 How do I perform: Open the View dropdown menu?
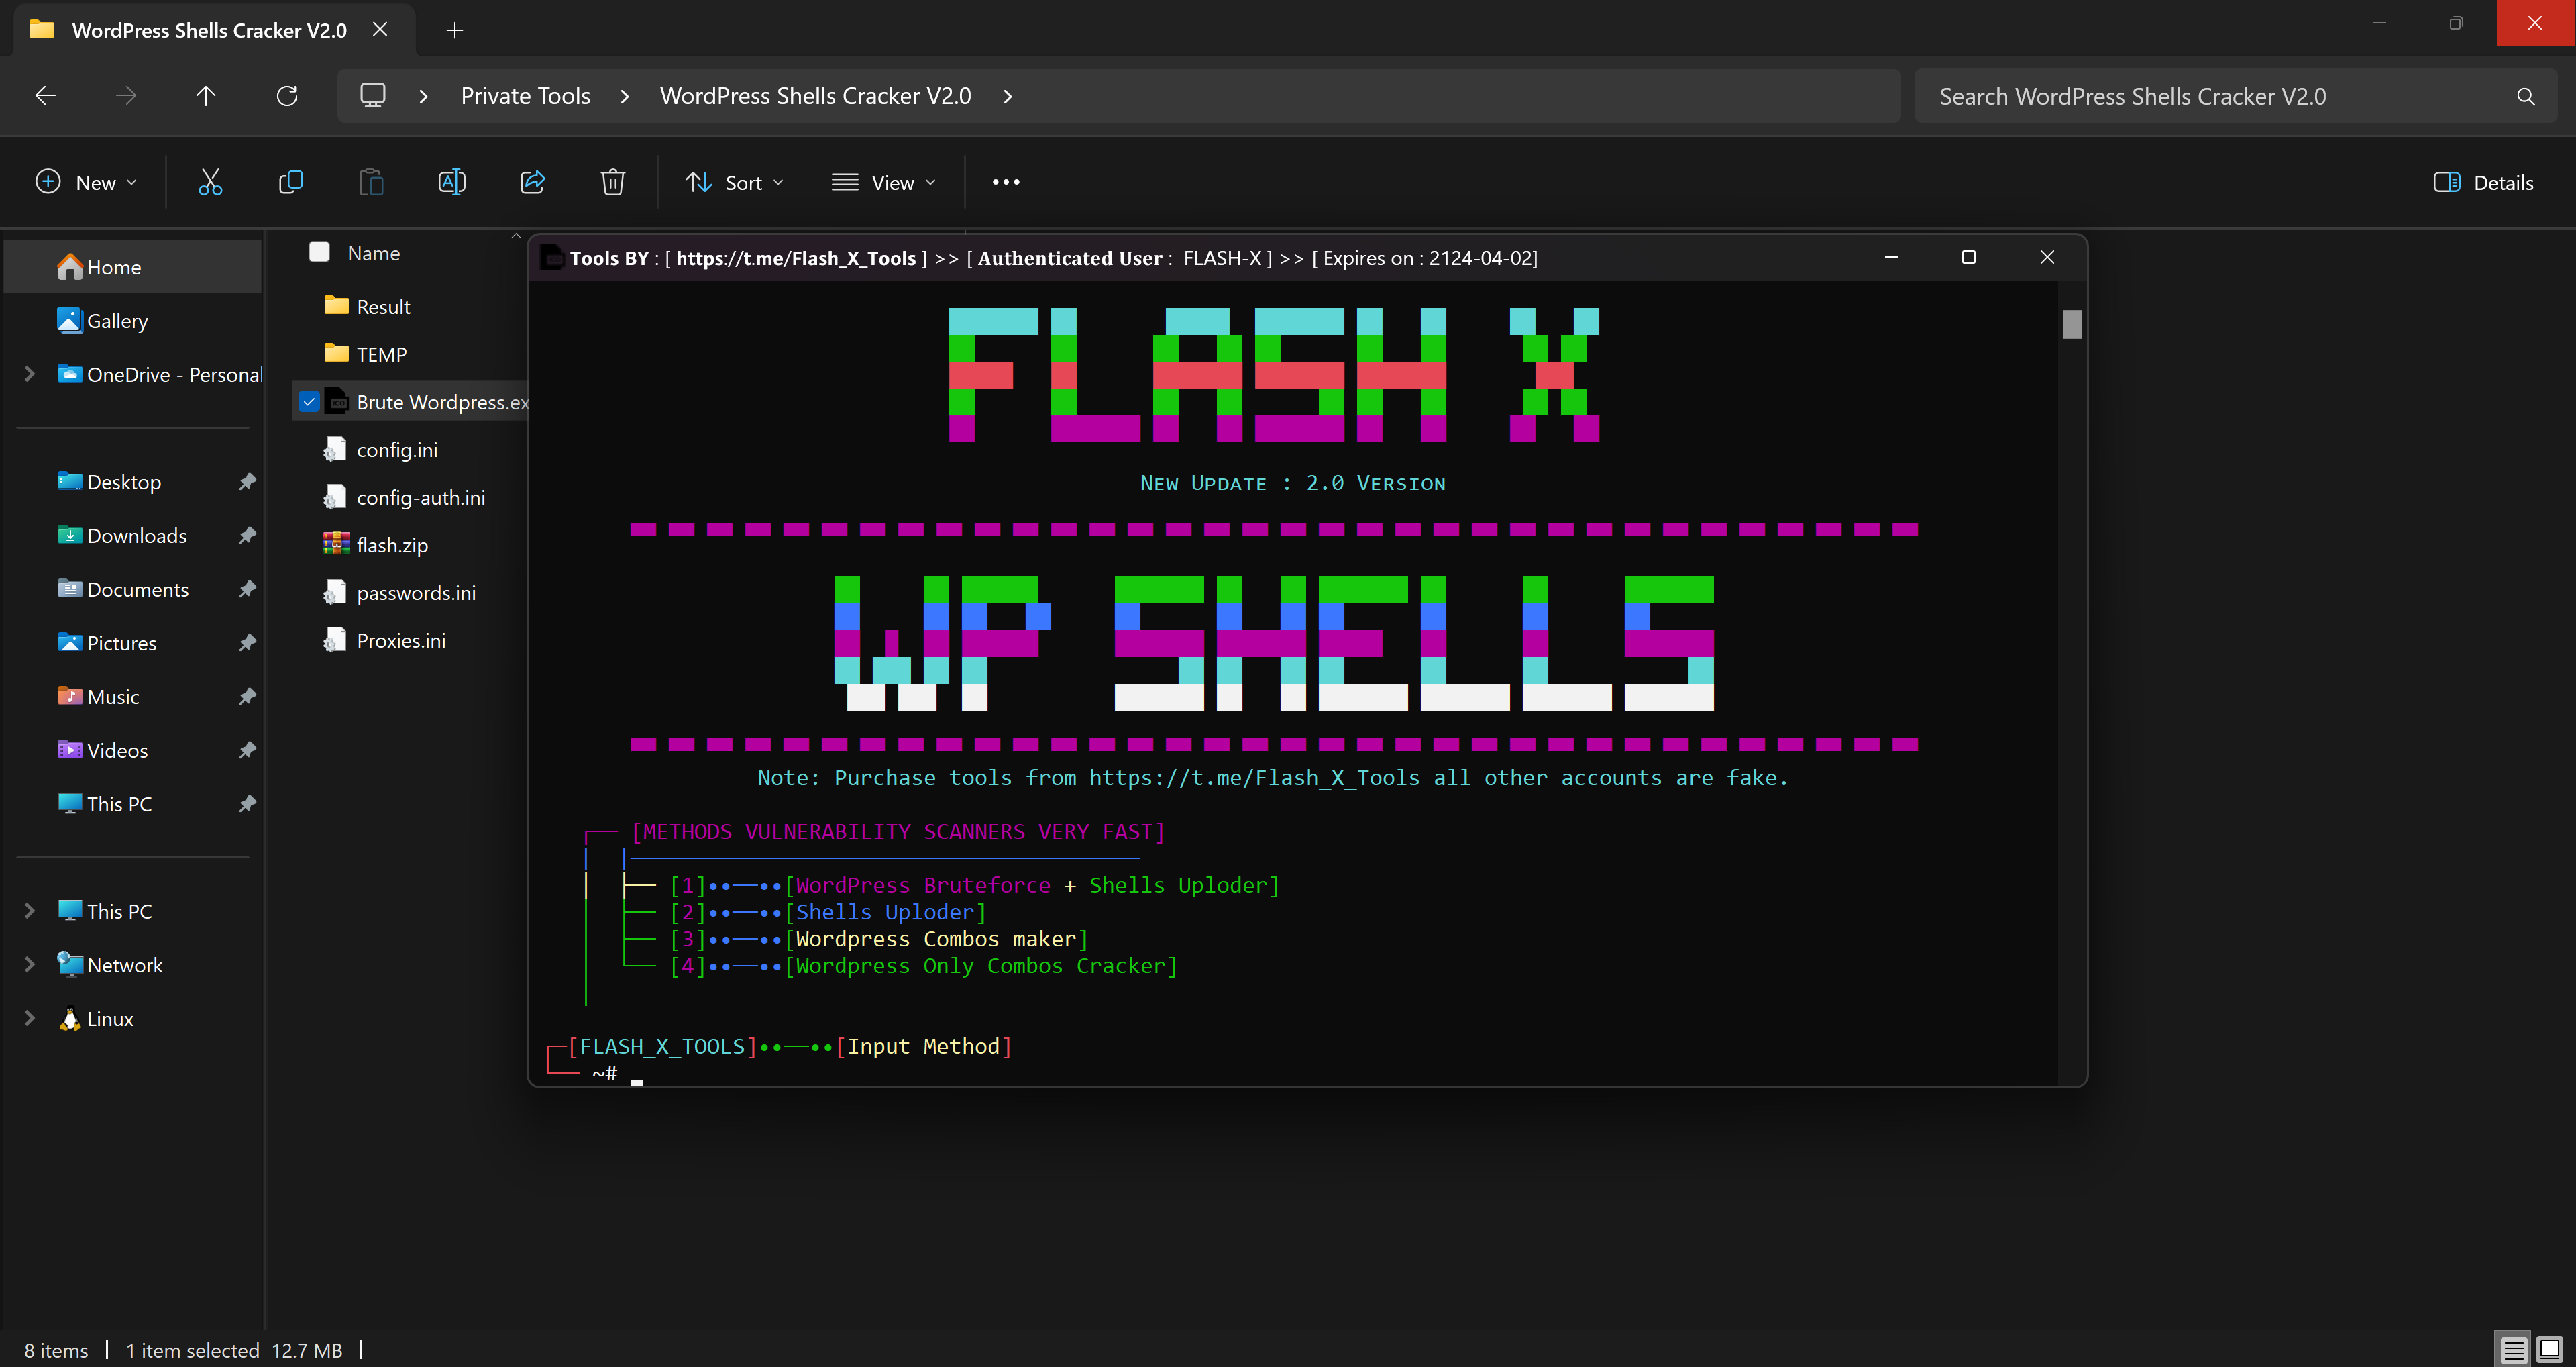pos(884,182)
